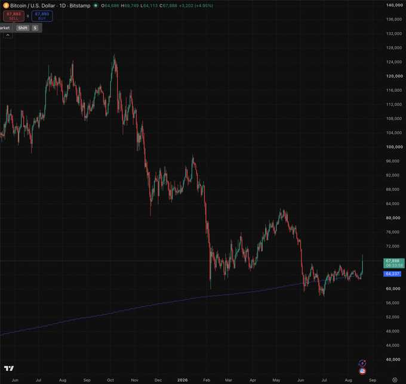Open chart settings hexagon gear icon
The height and width of the screenshot is (384, 406).
point(395,380)
